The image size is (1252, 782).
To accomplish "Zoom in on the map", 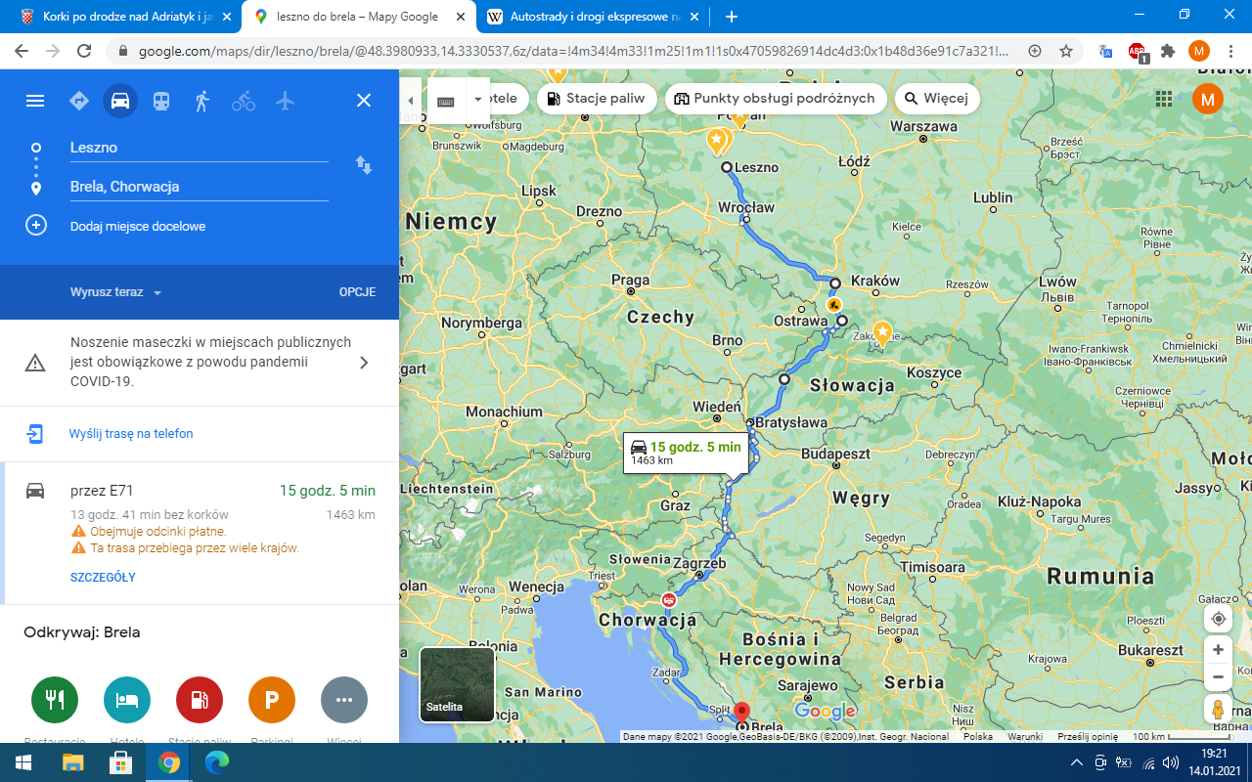I will tap(1218, 650).
